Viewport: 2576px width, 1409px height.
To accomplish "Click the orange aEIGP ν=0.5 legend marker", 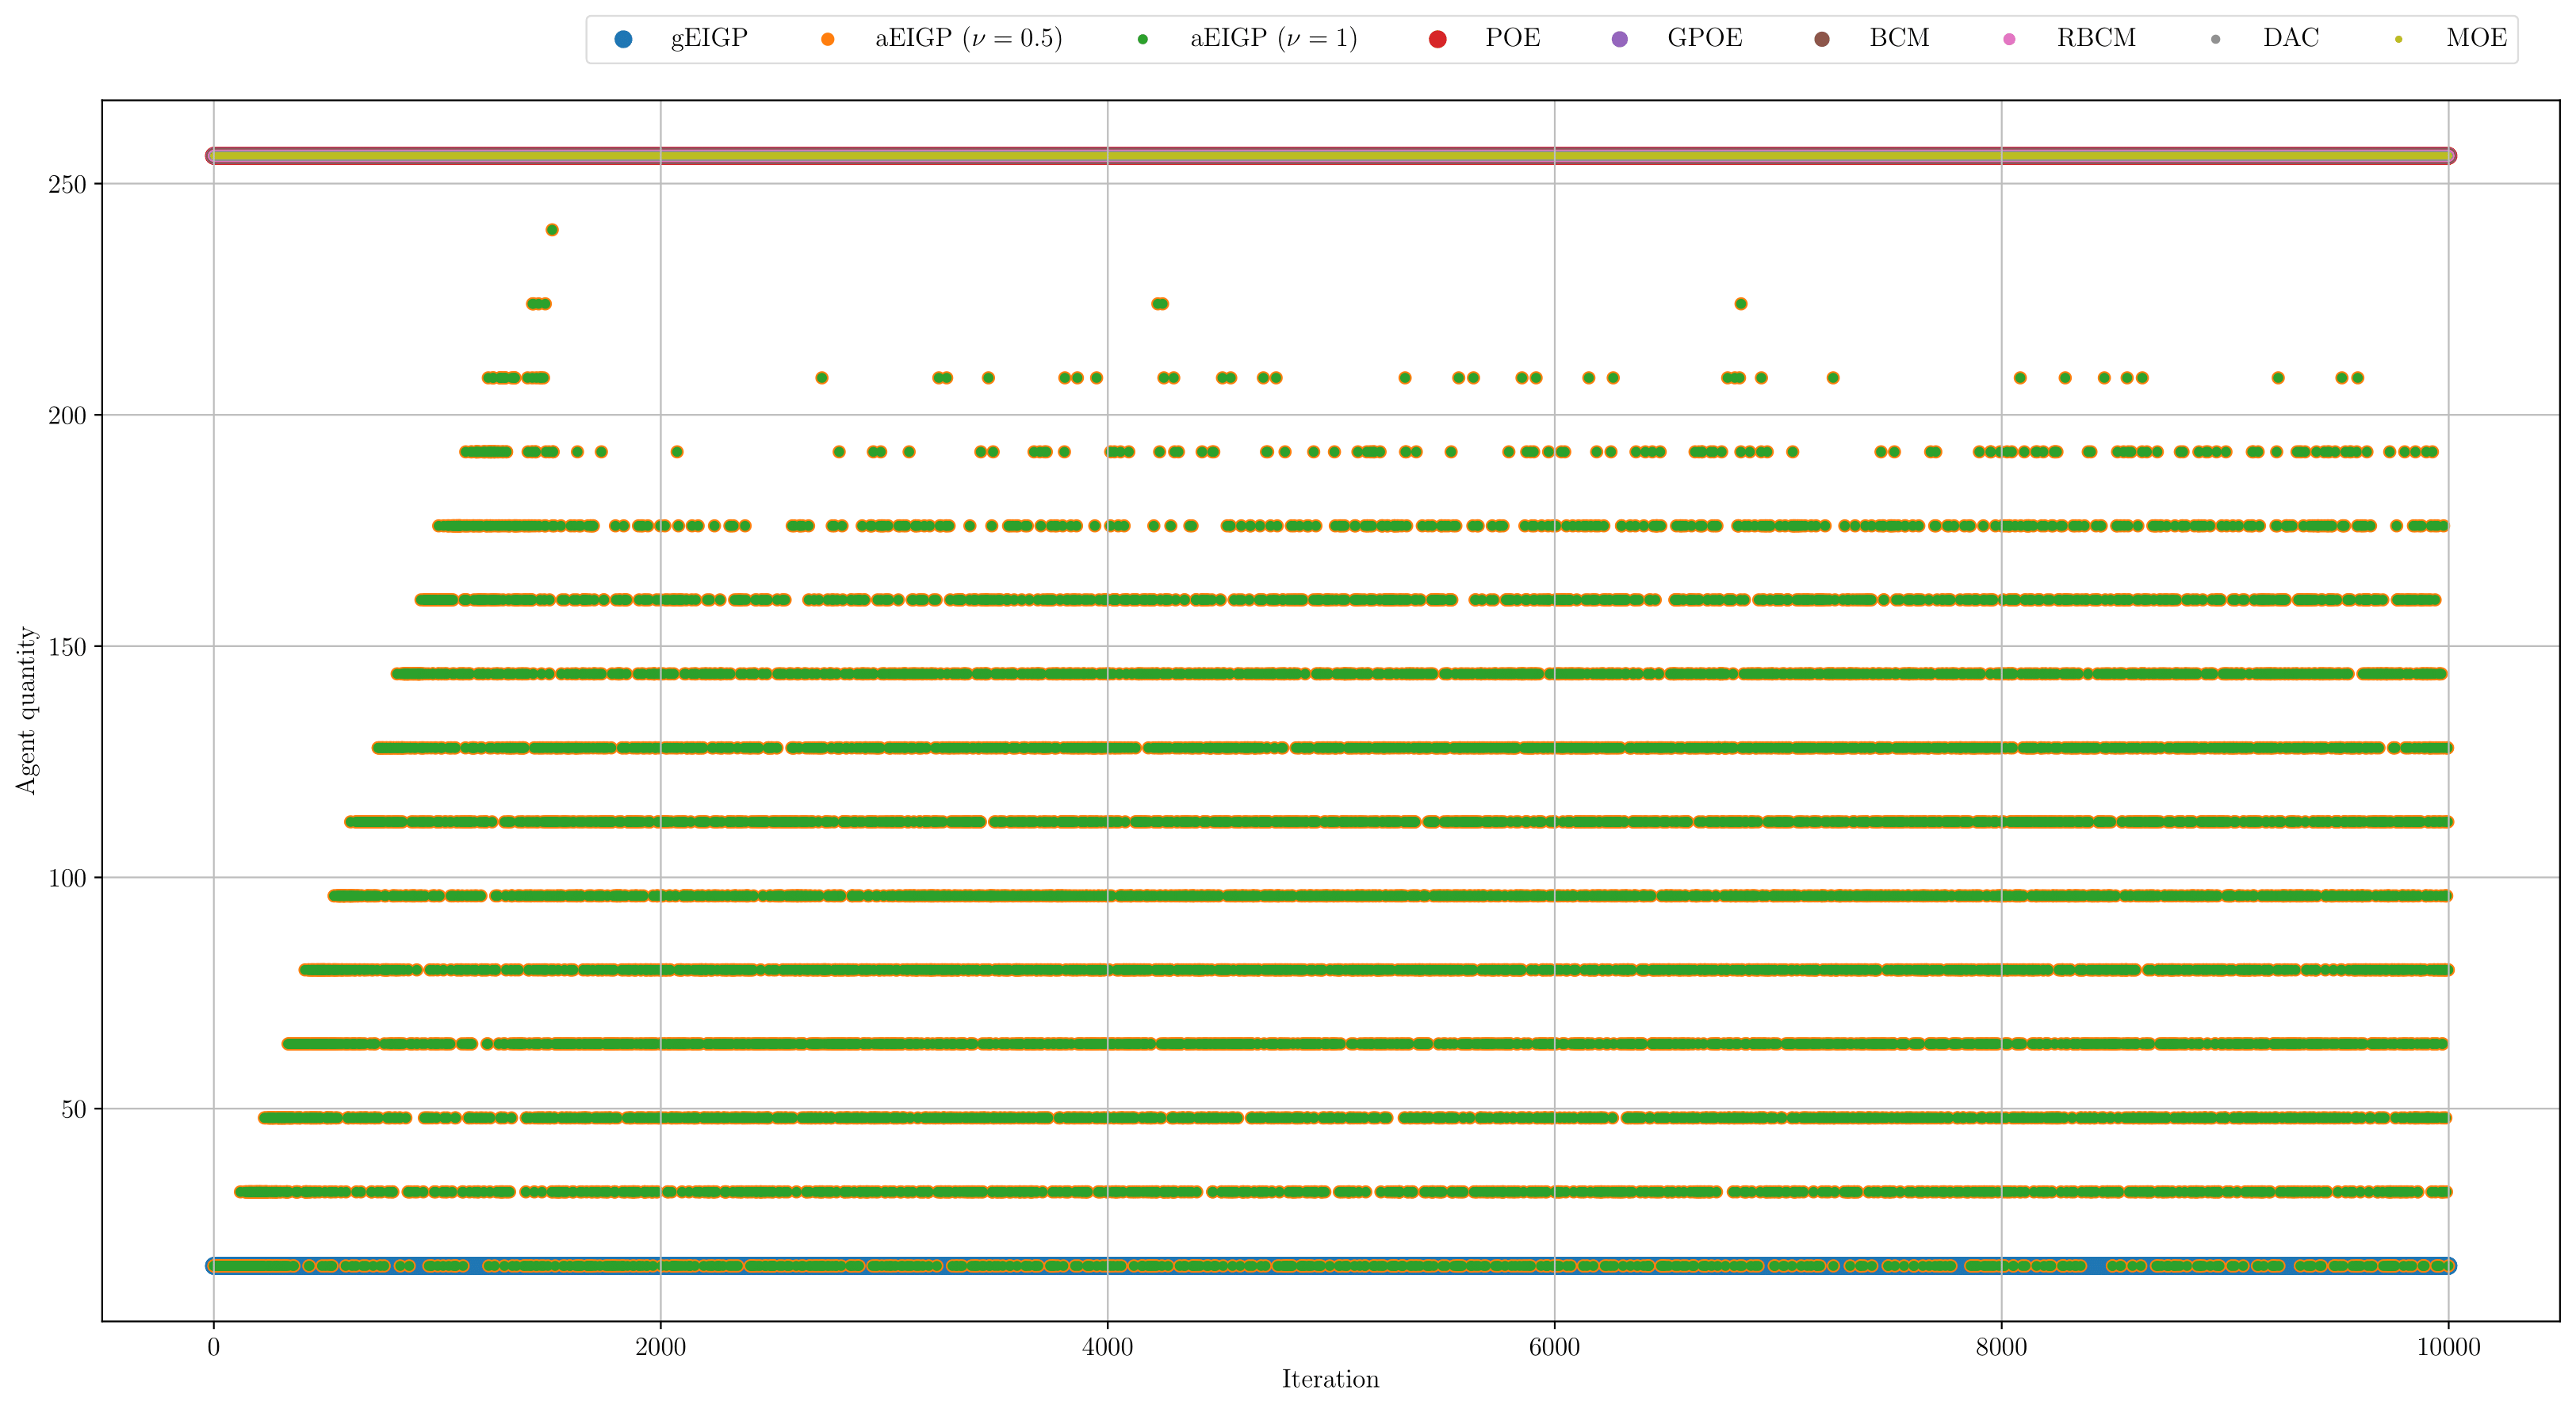I will pos(827,39).
